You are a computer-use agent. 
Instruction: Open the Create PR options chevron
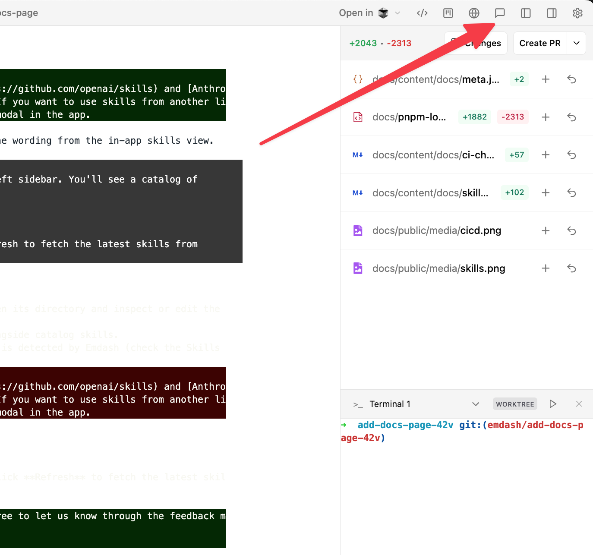(x=576, y=43)
